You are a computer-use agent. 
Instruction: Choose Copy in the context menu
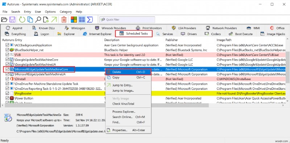tap(128, 77)
